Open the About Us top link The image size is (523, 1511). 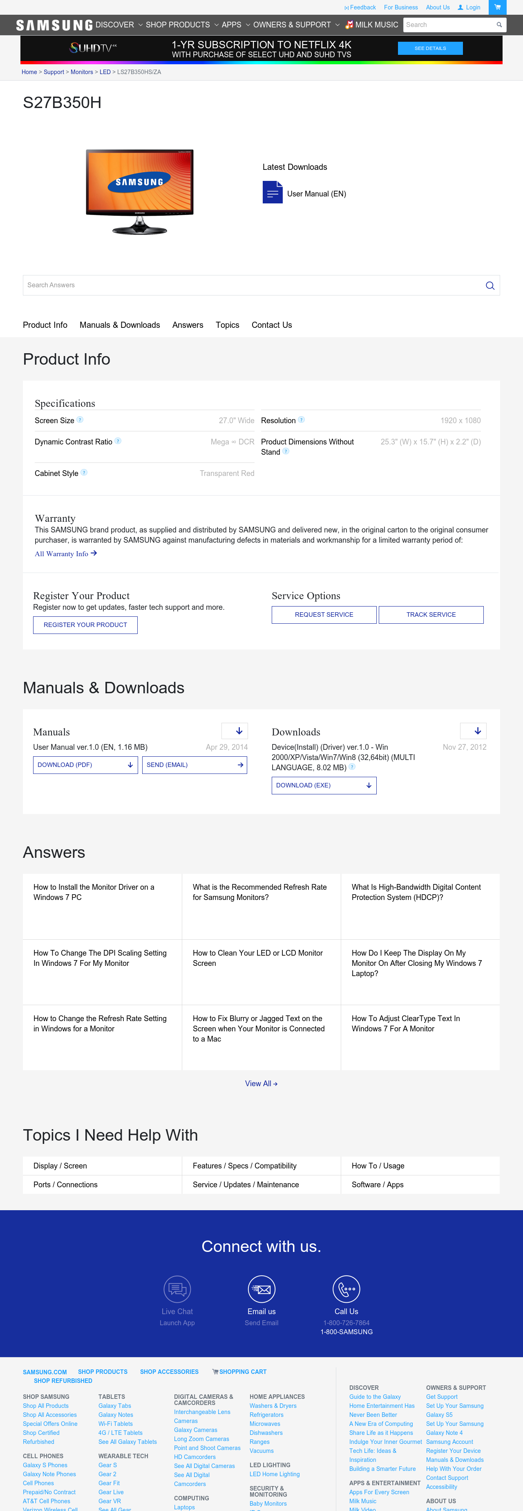coord(438,8)
